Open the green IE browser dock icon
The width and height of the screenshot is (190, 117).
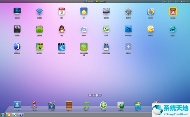[103, 105]
